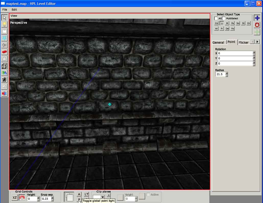Screen dimensions: 263x203
Task: Activate the blue translate arrows tool
Action: point(257,18)
